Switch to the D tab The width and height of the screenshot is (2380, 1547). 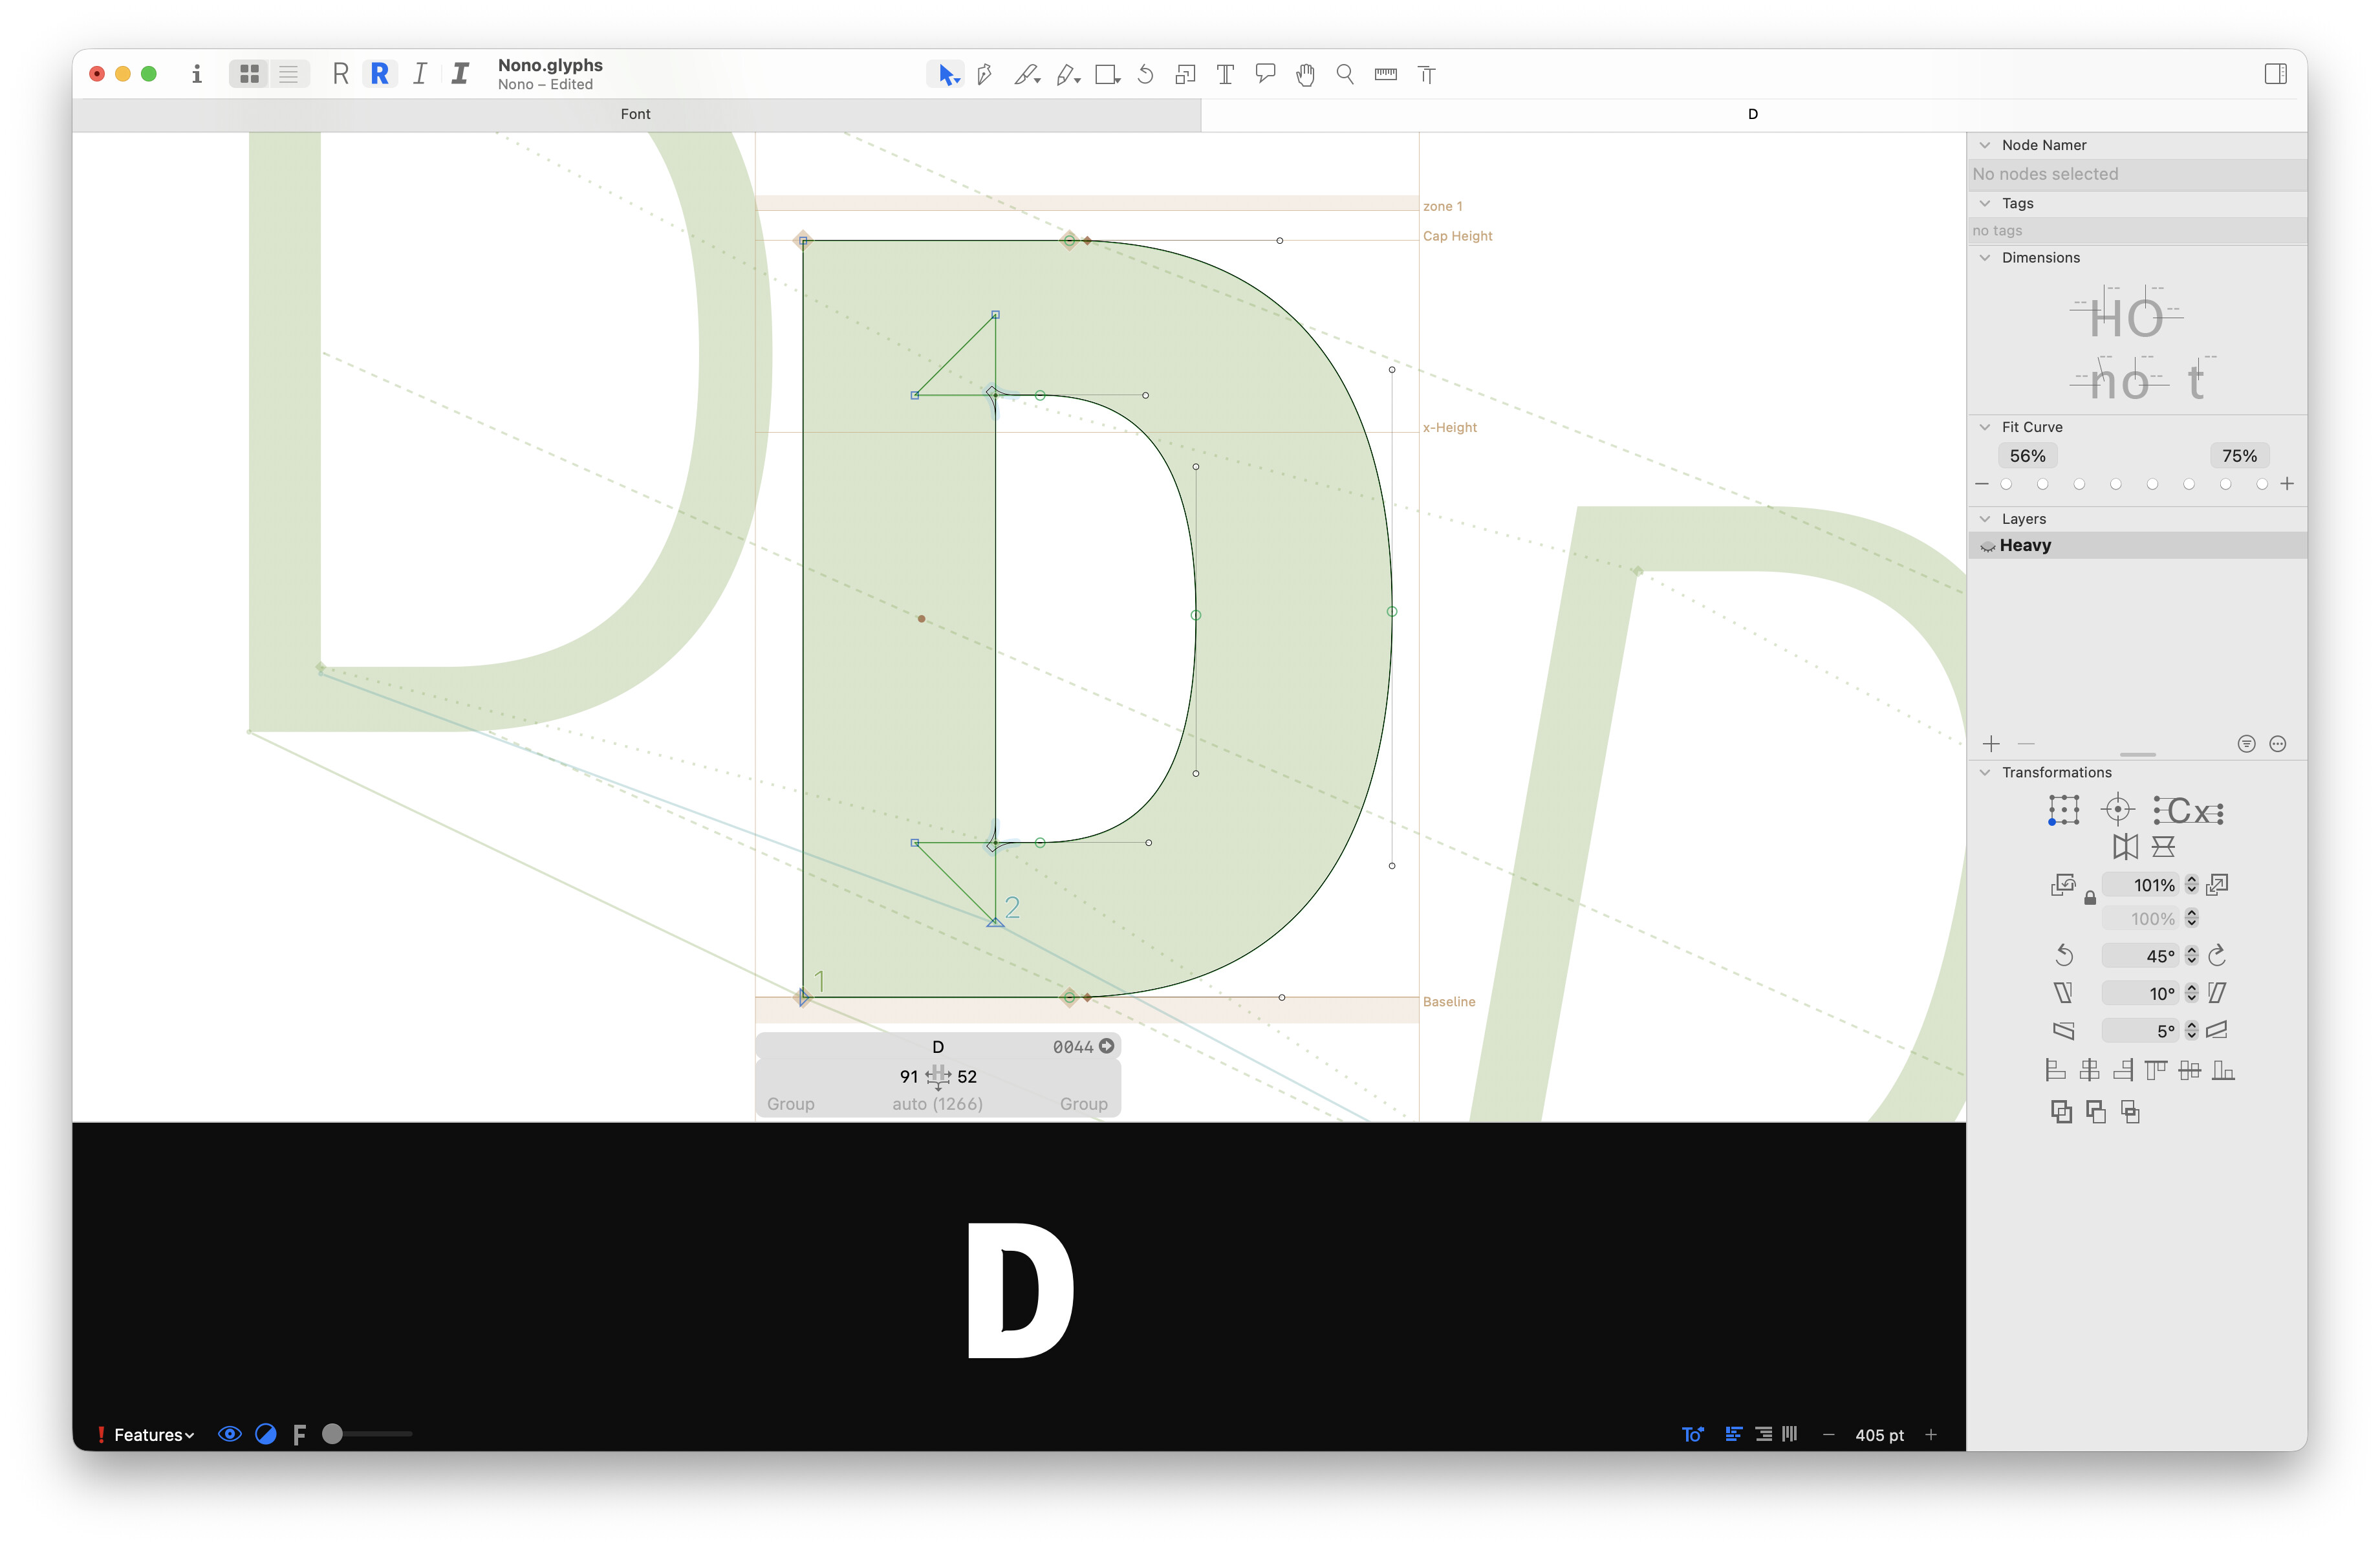click(1752, 114)
